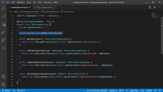Open Run and Debug view
The height and width of the screenshot is (92, 163).
[x=3, y=32]
